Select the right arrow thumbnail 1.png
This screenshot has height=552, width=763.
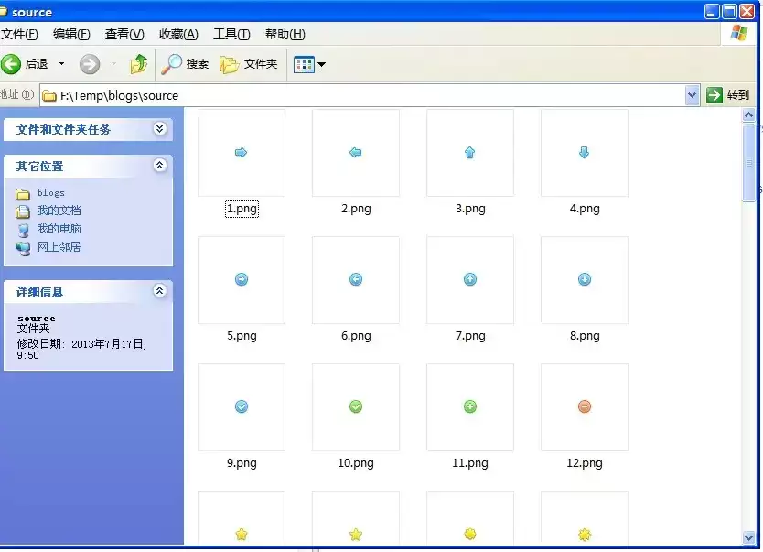(x=242, y=153)
